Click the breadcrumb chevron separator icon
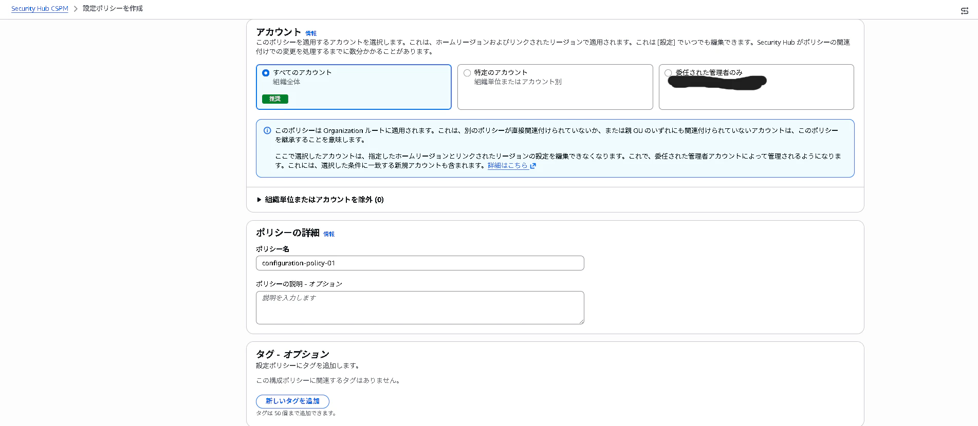 point(76,9)
